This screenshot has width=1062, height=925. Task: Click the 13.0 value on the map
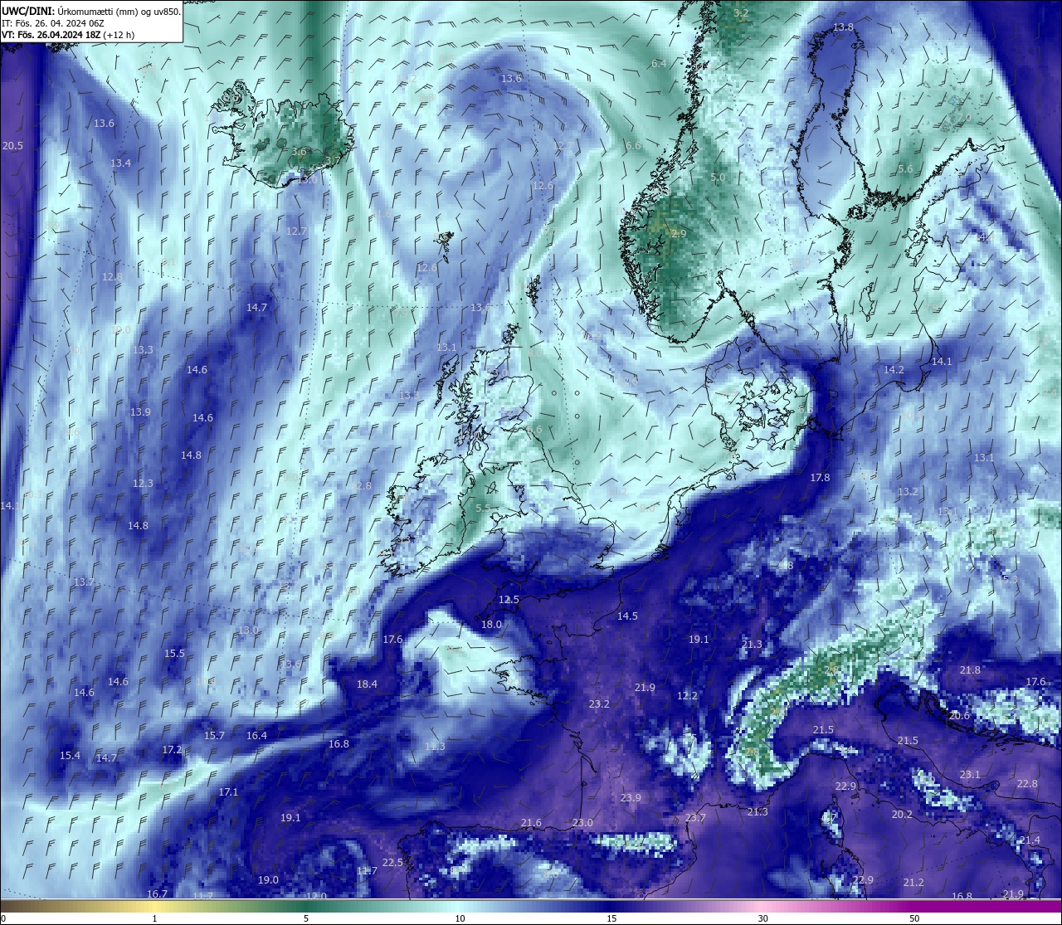pos(248,630)
